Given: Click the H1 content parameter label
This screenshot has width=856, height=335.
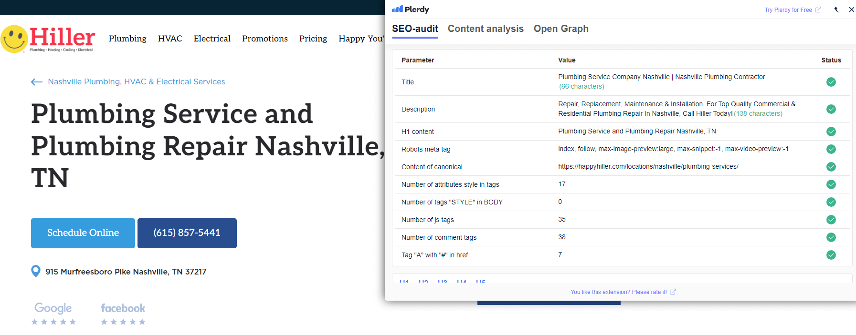Looking at the screenshot, I should [418, 132].
